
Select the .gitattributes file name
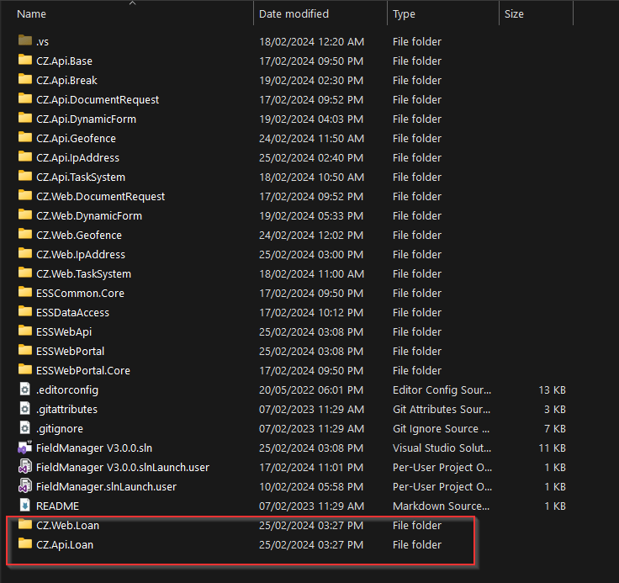tap(66, 409)
